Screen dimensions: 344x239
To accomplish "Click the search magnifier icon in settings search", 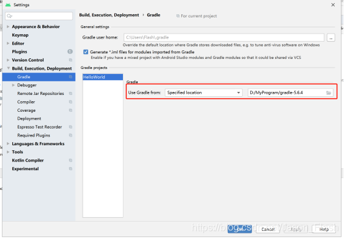I will (9, 16).
